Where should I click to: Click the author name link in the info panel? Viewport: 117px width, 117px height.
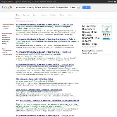pyautogui.click(x=92, y=53)
